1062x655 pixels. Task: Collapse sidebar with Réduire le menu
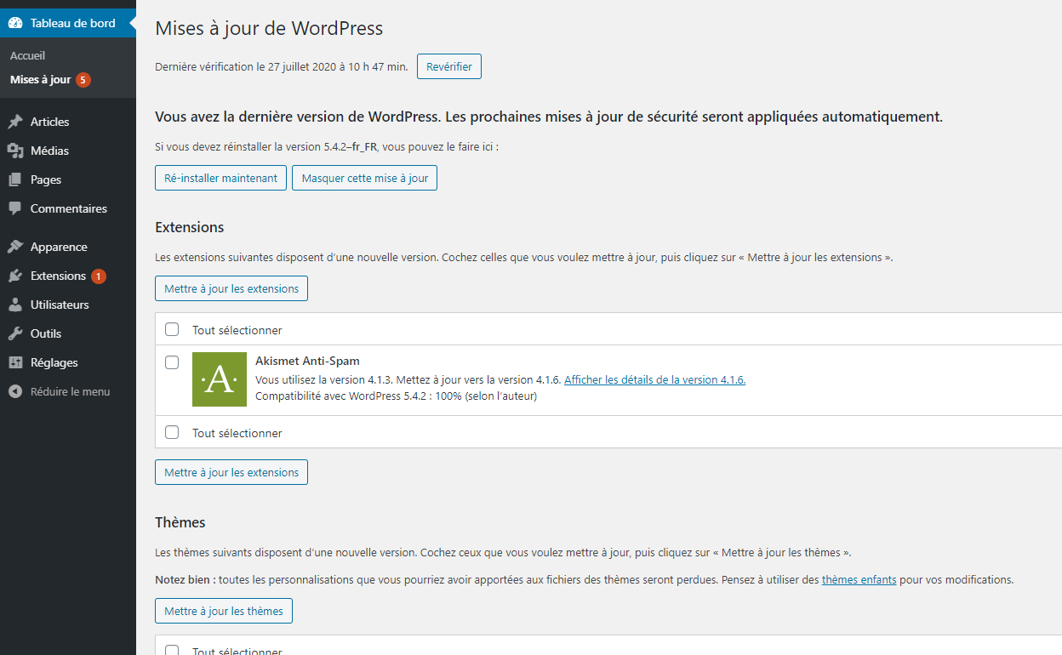point(68,391)
